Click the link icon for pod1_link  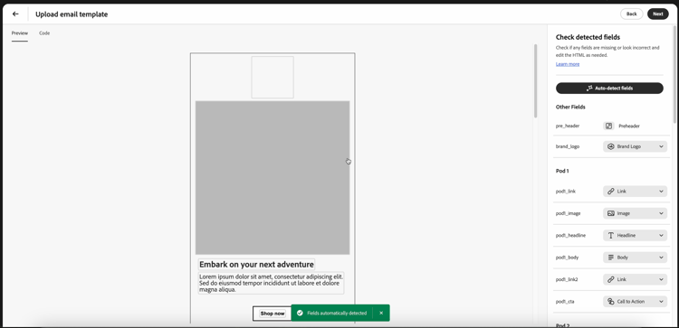pos(610,191)
